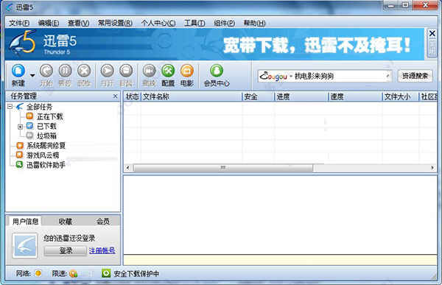Open 迅雷软件助手 in the tree

click(46, 165)
